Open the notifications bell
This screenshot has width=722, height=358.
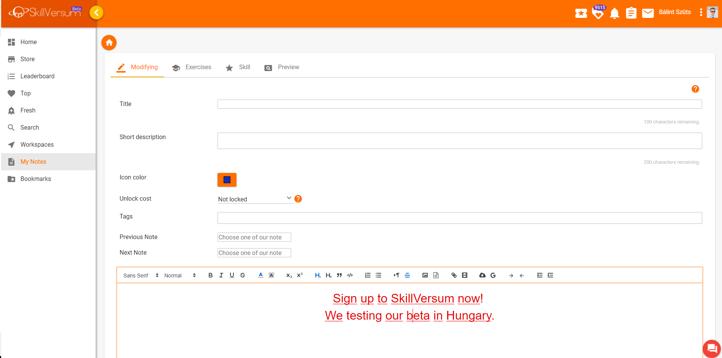point(615,13)
